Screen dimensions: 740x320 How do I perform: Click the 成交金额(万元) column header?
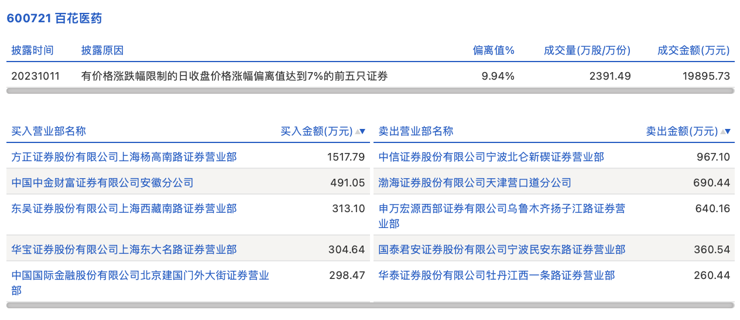tap(694, 50)
